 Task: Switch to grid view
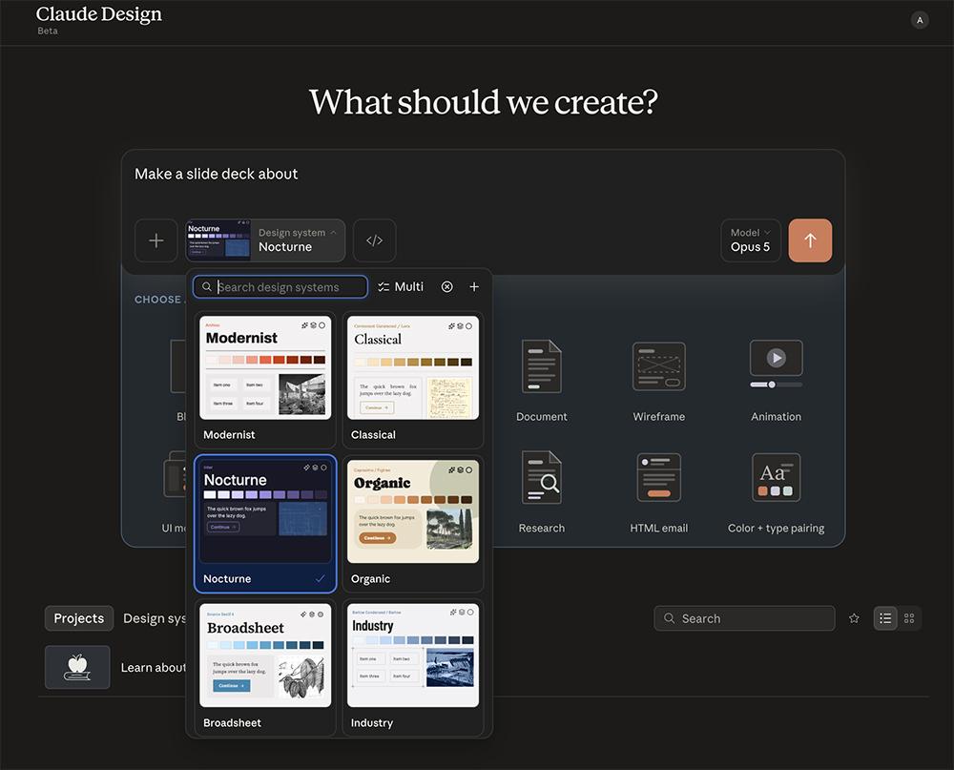click(909, 618)
